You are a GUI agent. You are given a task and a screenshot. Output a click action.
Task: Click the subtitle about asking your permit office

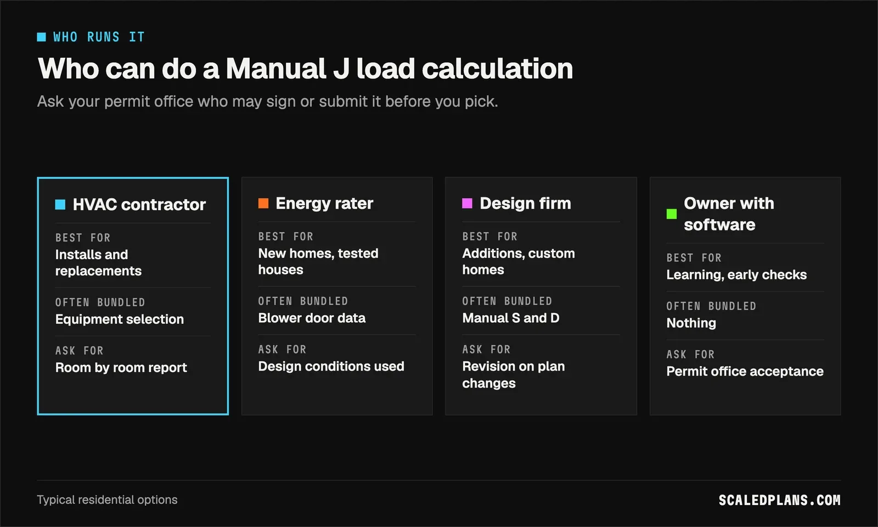click(x=268, y=102)
